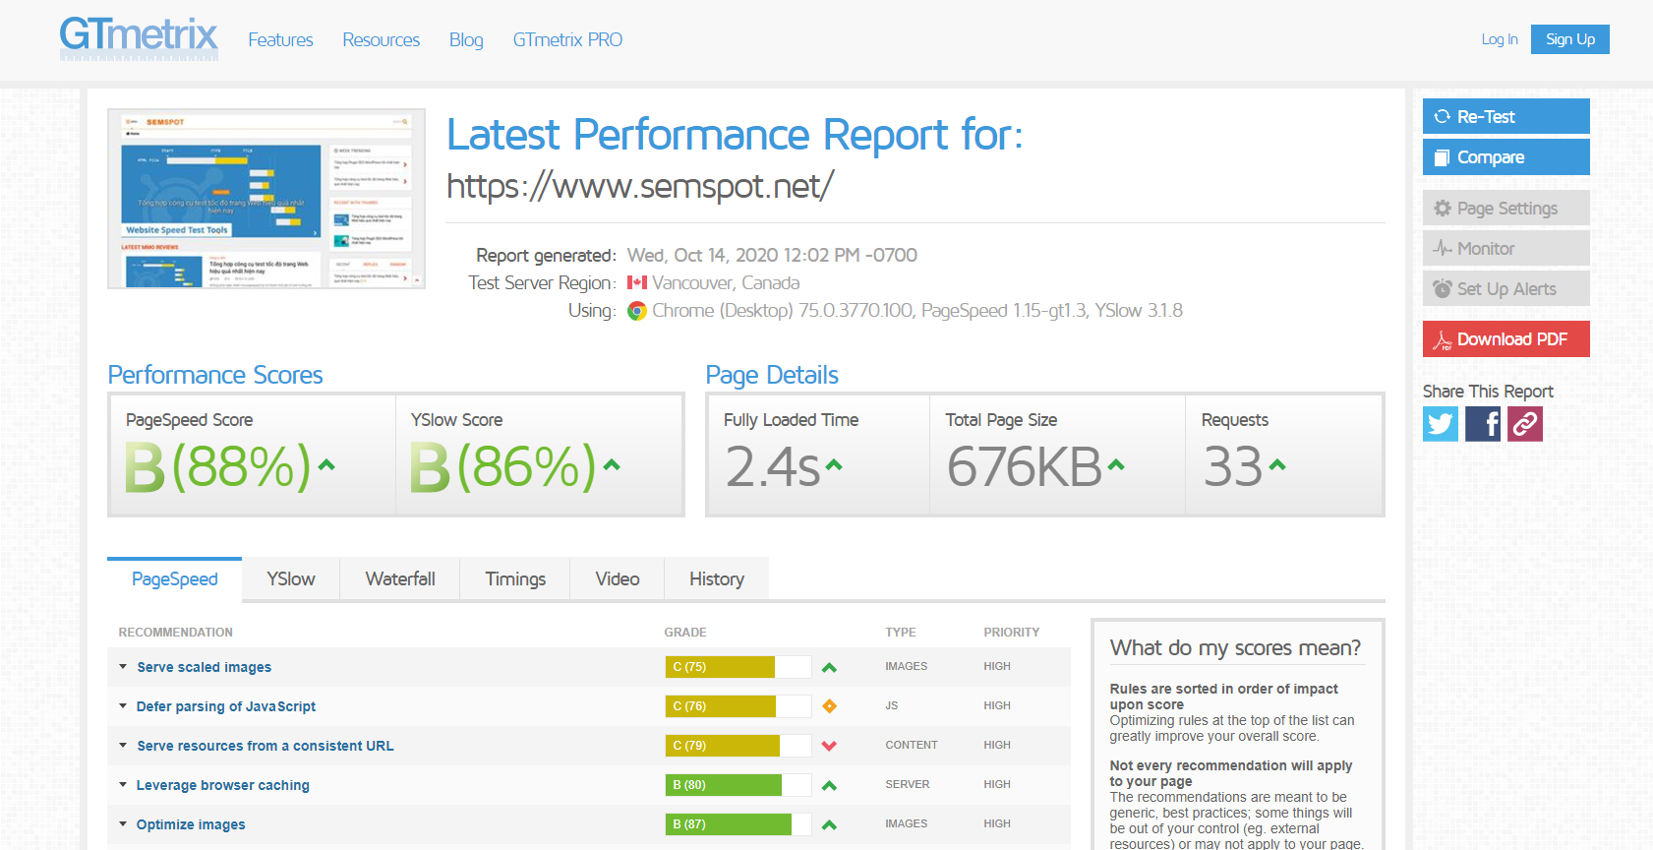The height and width of the screenshot is (850, 1653).
Task: Click the report generated date text
Action: [772, 256]
